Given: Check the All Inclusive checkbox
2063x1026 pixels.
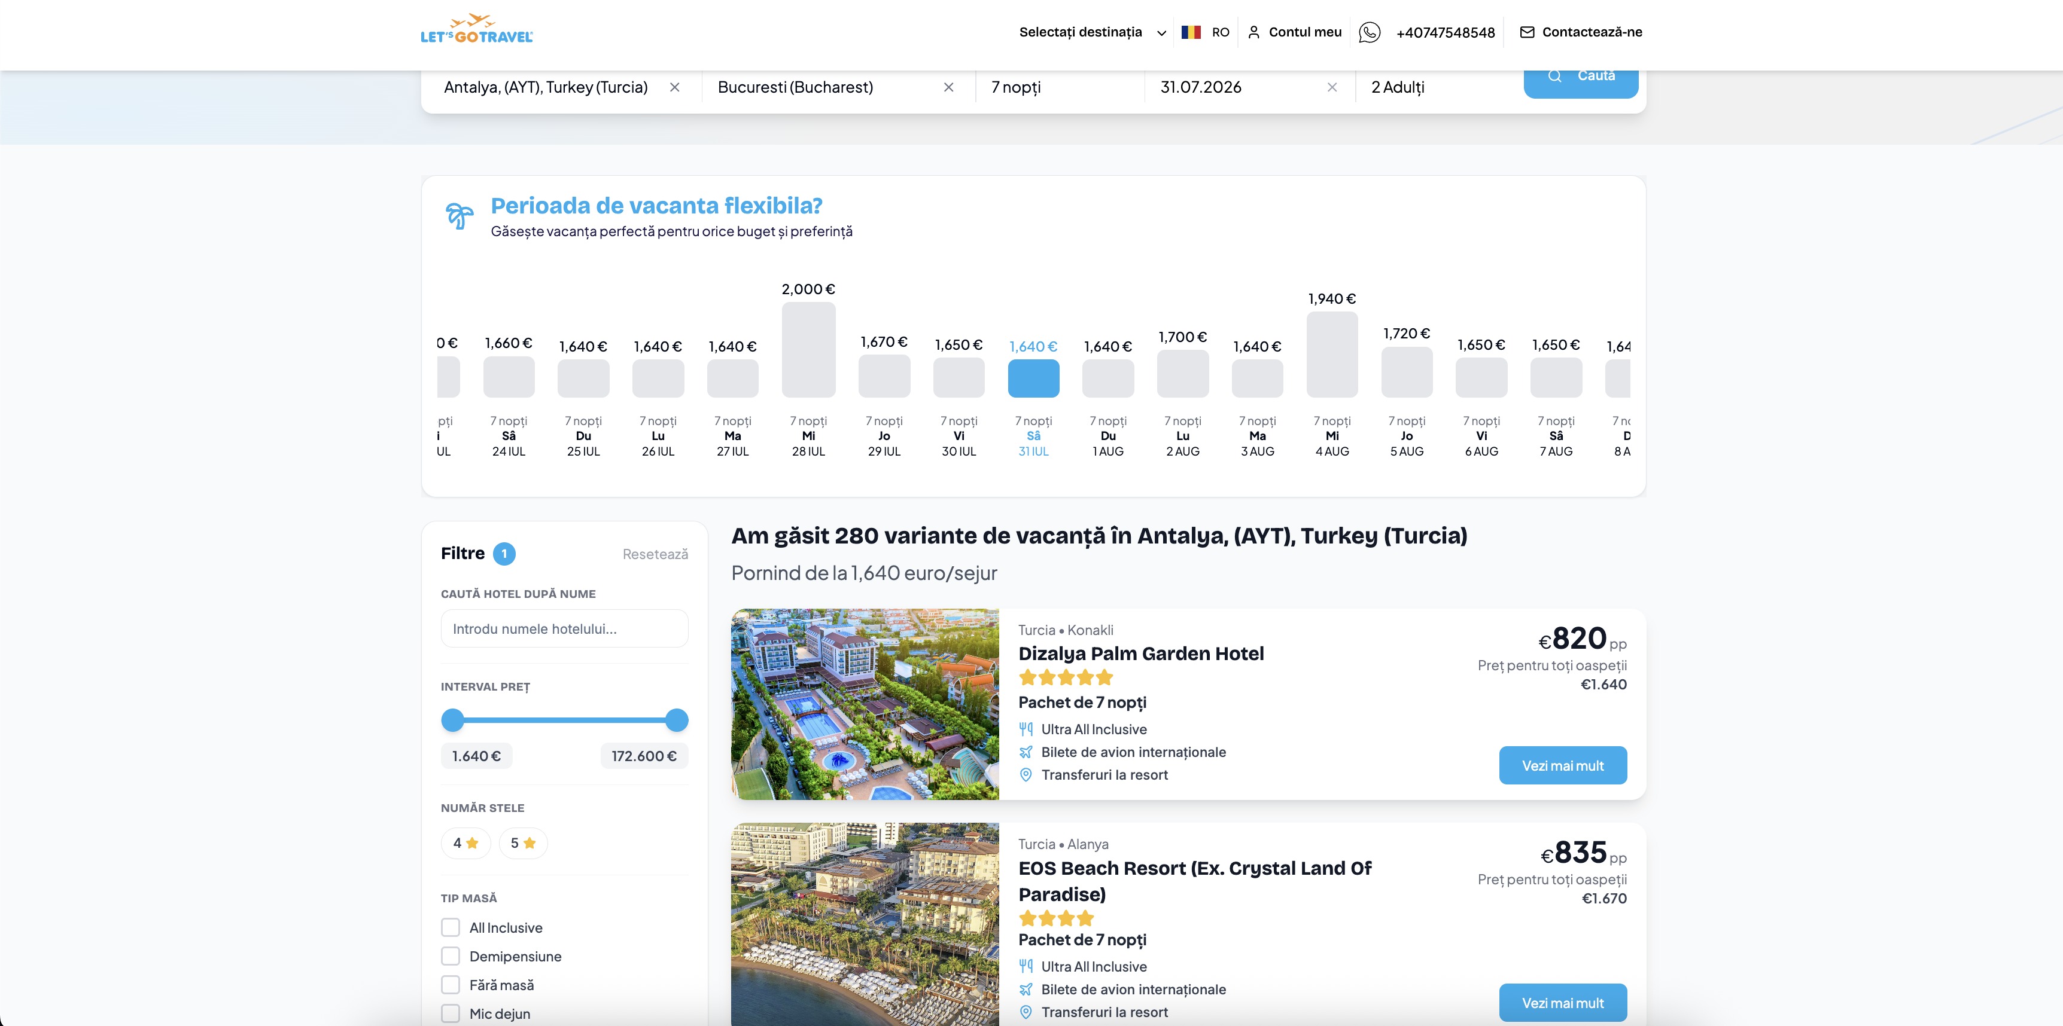Looking at the screenshot, I should pos(450,927).
